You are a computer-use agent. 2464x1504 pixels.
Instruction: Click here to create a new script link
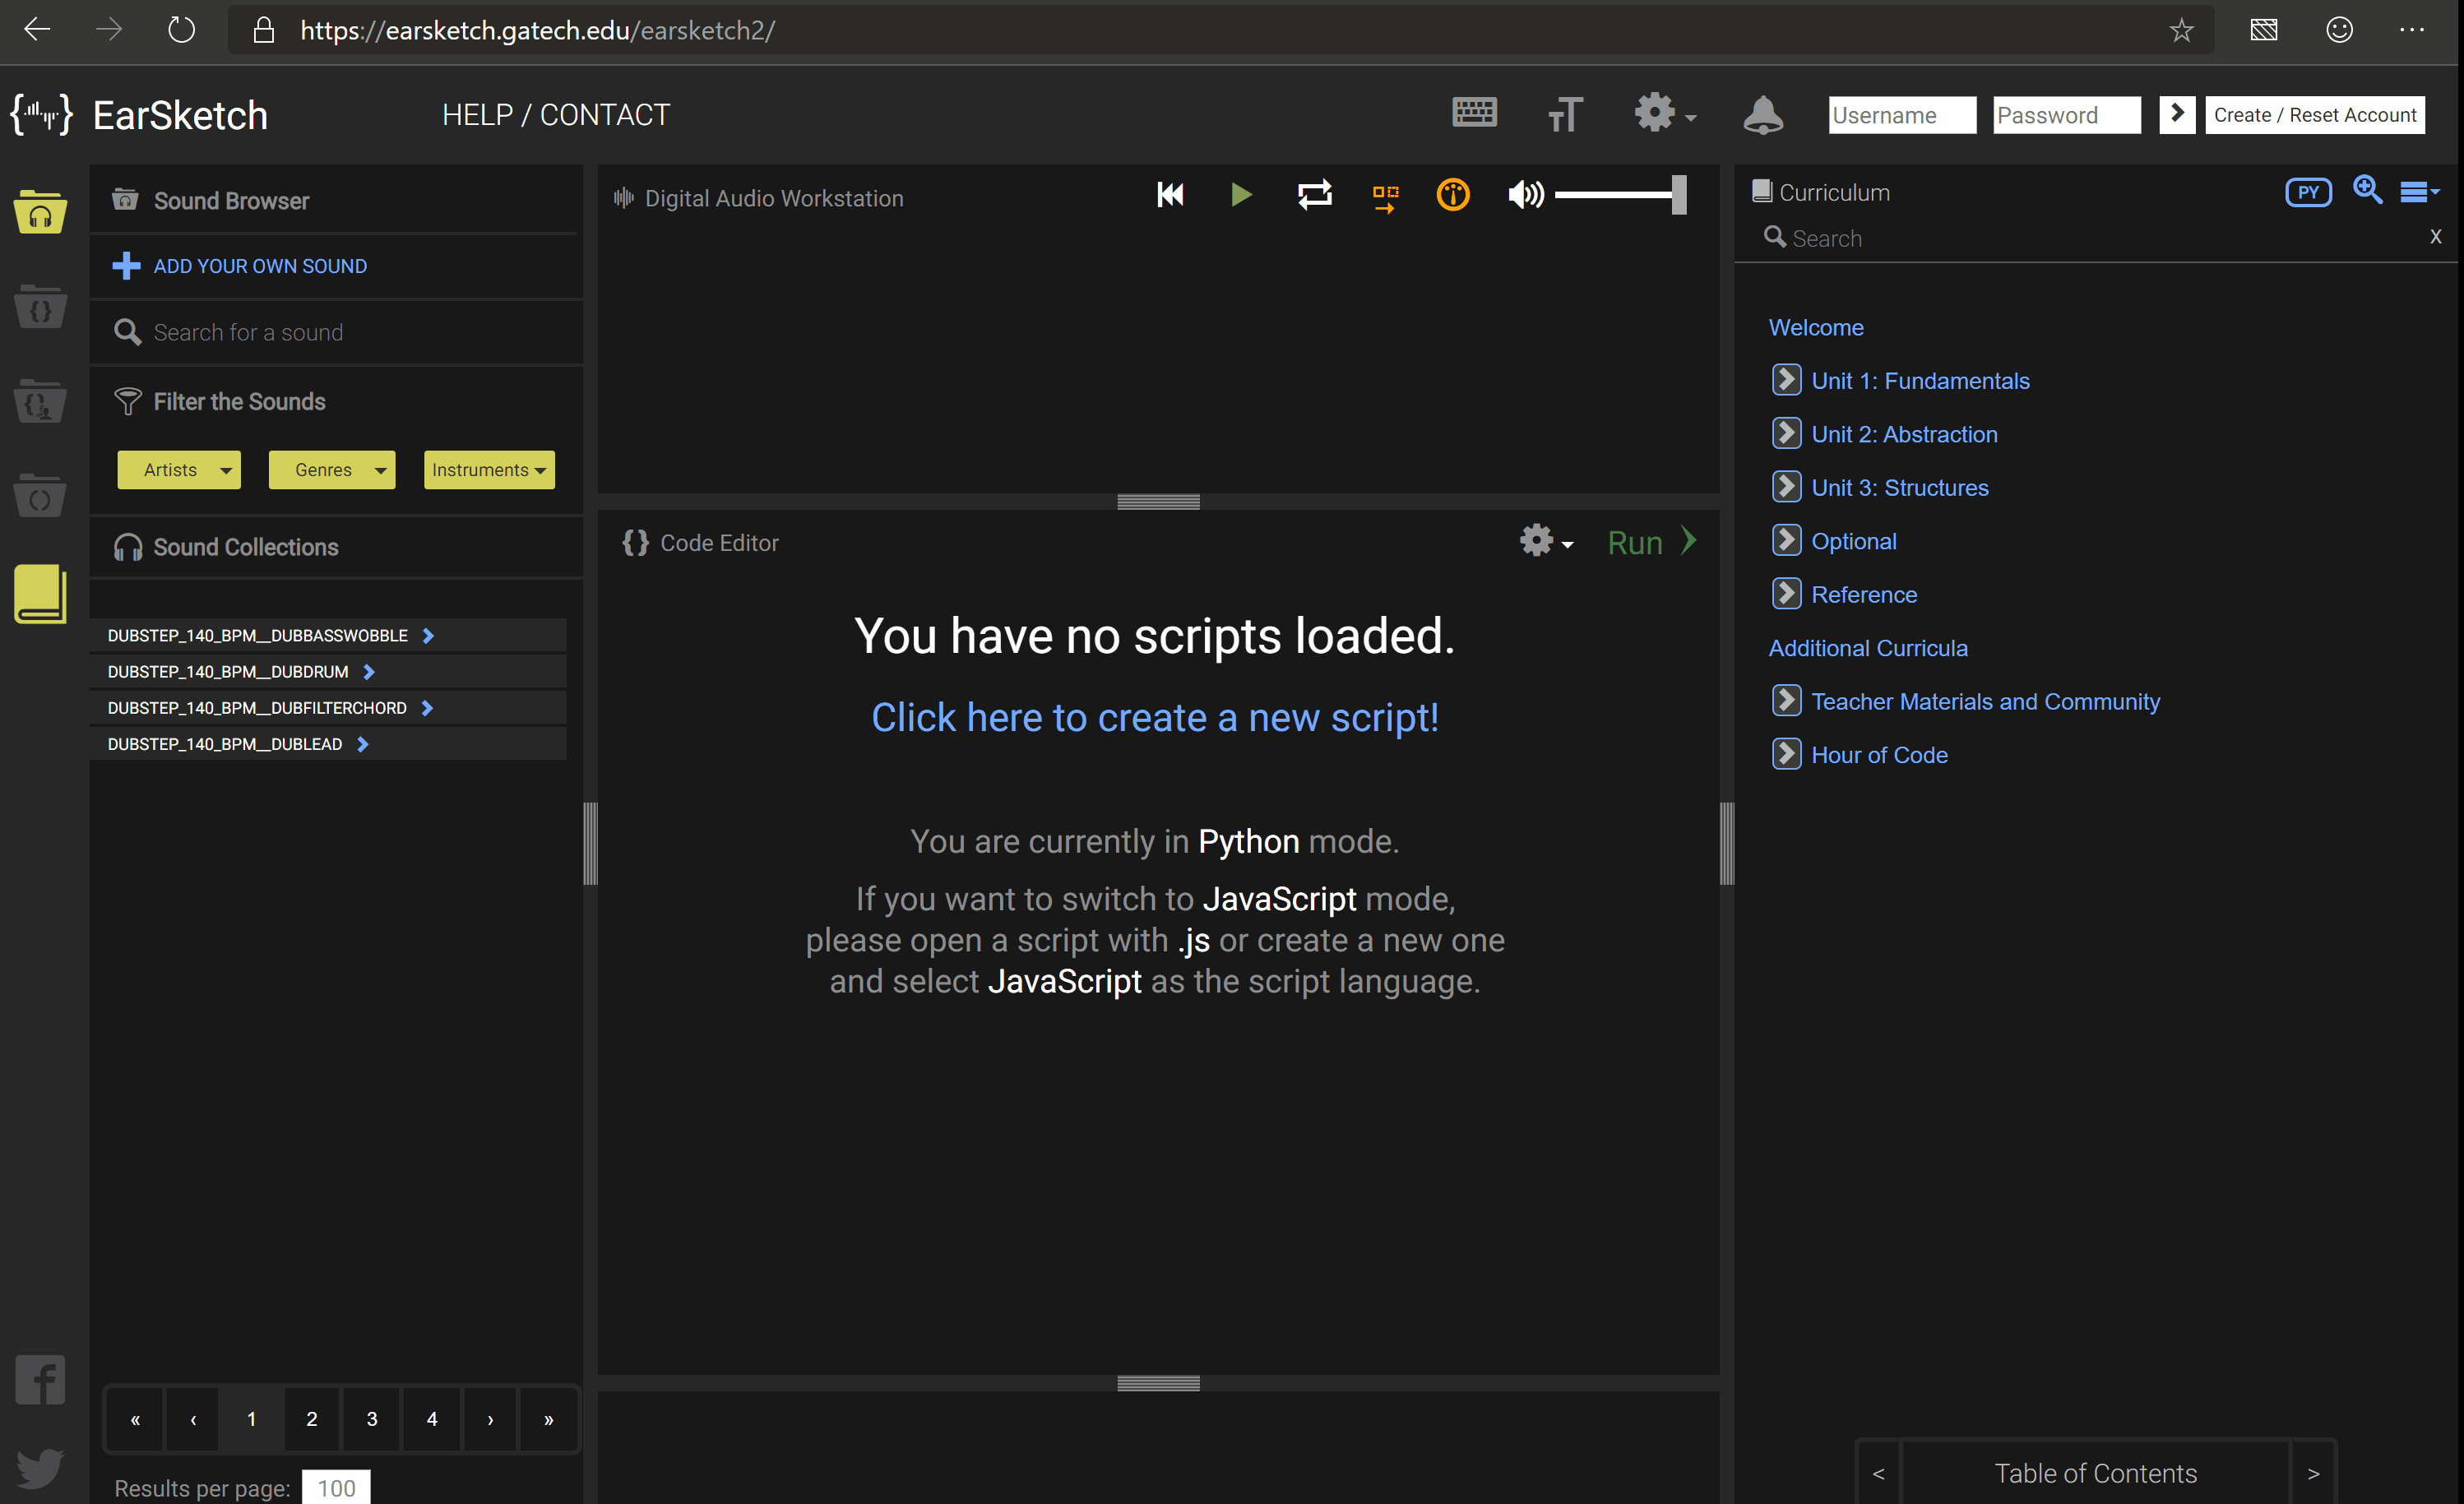point(1154,718)
